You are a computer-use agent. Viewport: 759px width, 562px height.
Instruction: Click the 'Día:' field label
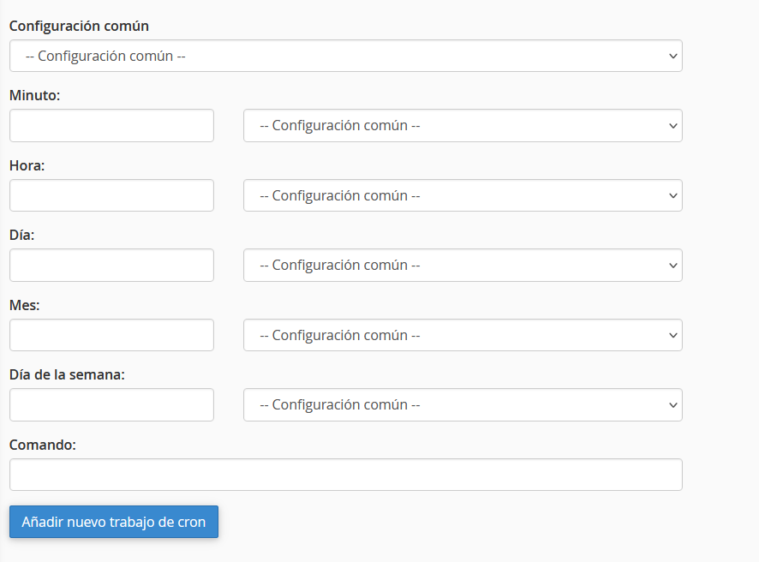21,235
